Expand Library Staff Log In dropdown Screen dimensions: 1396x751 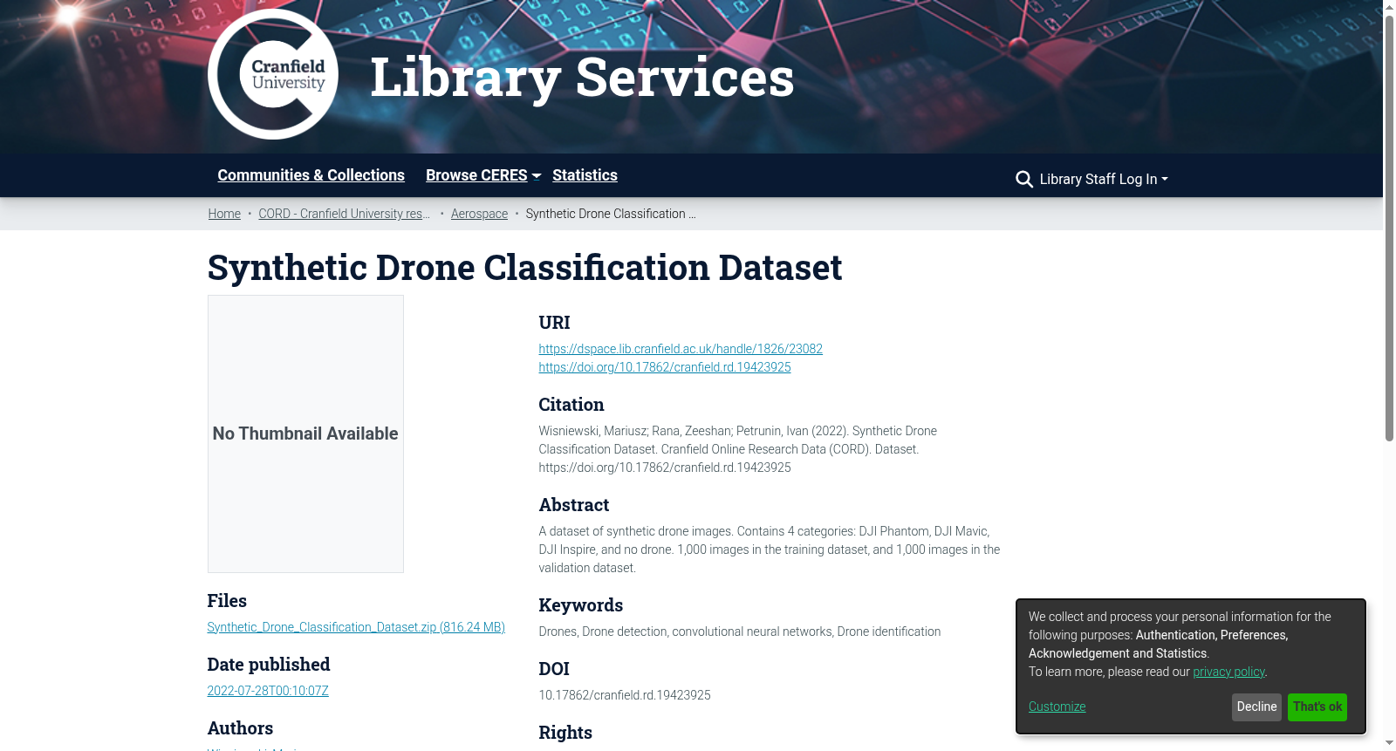click(x=1104, y=179)
